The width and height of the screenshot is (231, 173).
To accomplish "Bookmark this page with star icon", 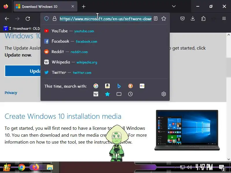I will tap(164, 18).
